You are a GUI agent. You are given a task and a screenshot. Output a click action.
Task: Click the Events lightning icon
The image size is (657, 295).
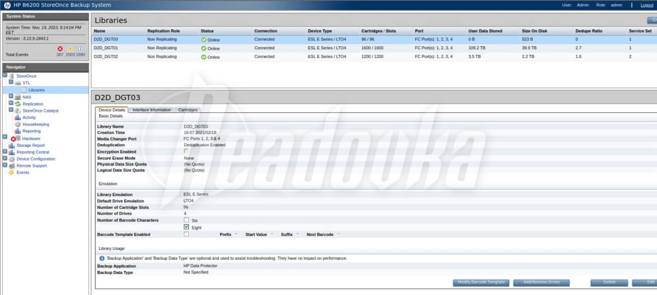12,172
